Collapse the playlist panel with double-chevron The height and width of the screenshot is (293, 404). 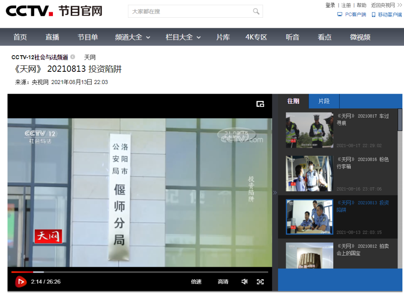point(275,193)
